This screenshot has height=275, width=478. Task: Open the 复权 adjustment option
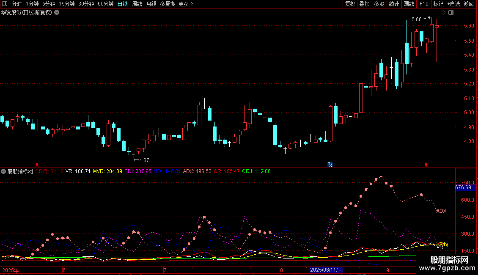coord(350,4)
